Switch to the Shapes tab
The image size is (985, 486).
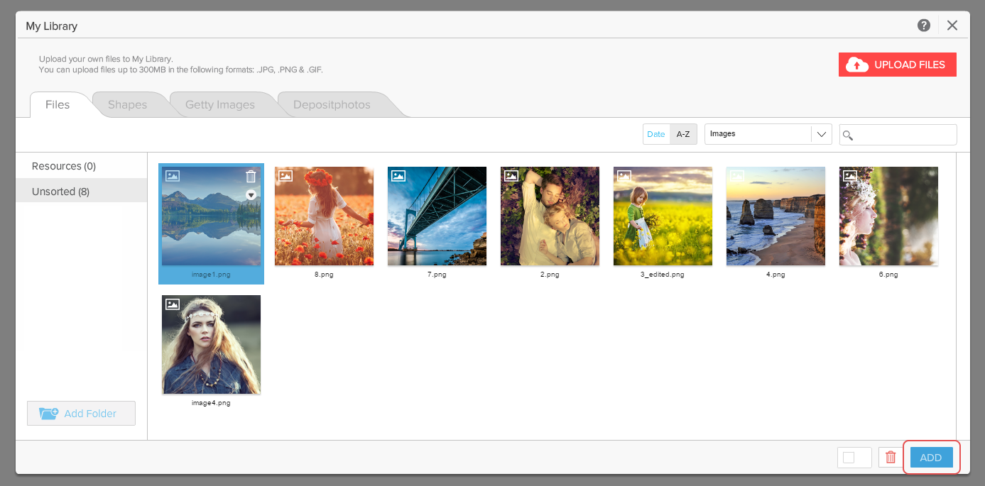127,105
